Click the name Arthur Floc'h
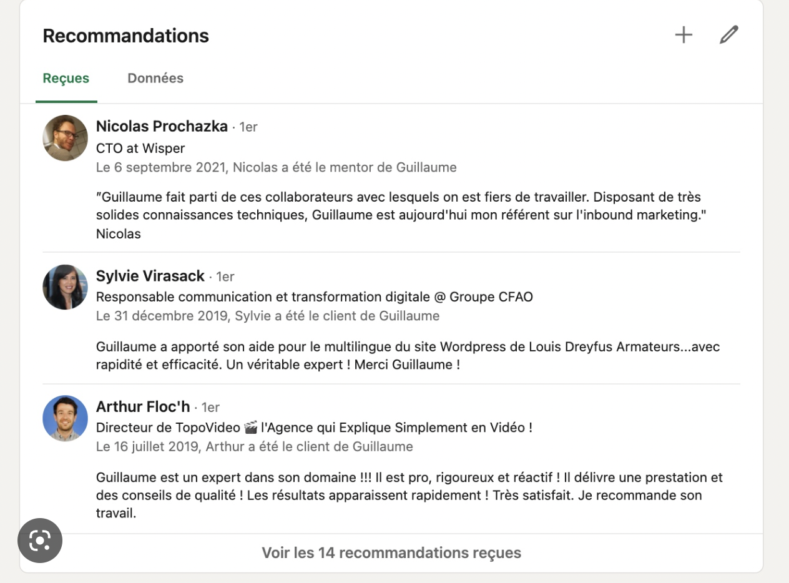Screen dimensions: 789x583 click(x=143, y=407)
